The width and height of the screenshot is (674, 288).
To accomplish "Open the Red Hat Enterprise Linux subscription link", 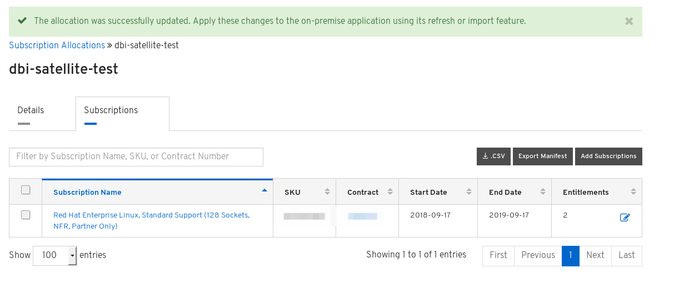I will [x=151, y=221].
